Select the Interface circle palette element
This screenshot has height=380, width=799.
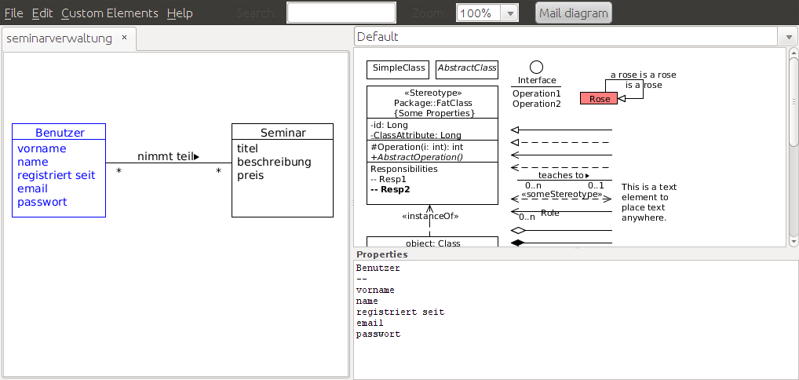point(536,67)
